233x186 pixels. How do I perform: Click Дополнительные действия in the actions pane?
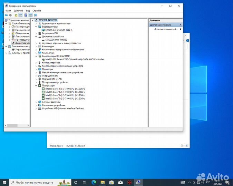click(166, 29)
